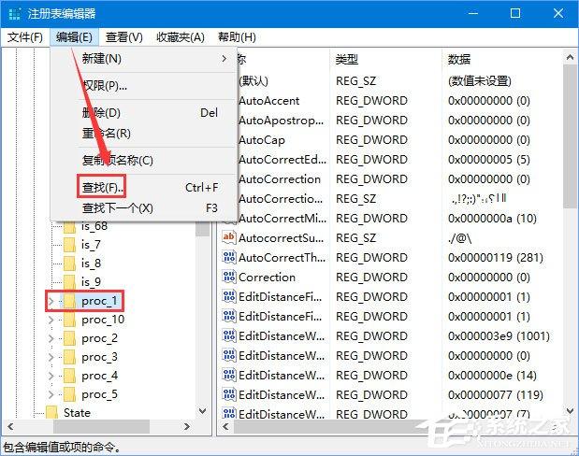Click DWORD icon of value 0x0000000e
579x456 pixels.
(x=228, y=375)
